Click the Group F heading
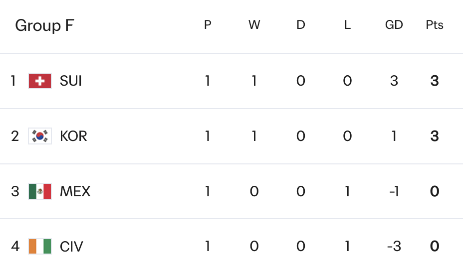The height and width of the screenshot is (271, 463). (44, 25)
